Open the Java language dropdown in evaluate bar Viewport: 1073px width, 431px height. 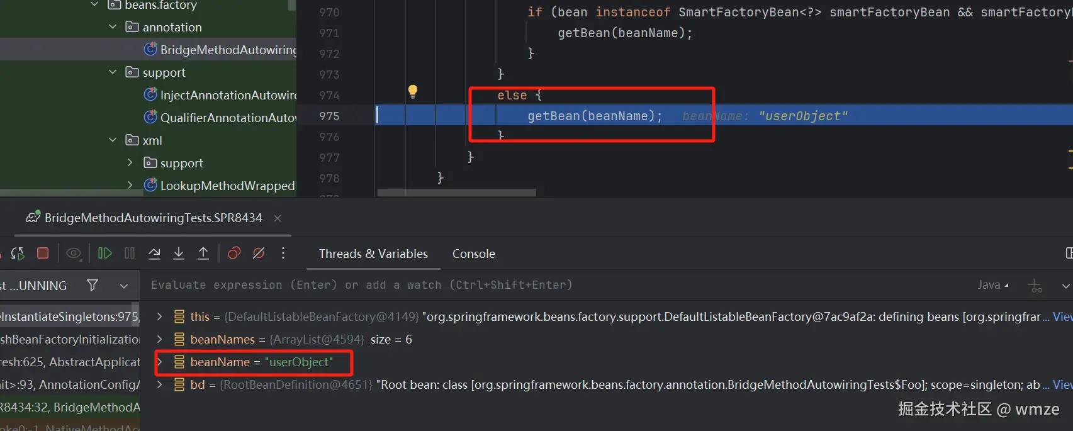point(993,285)
